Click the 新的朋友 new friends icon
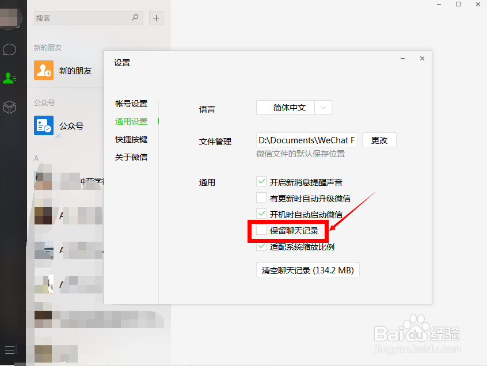Viewport: 487px width, 366px height. pyautogui.click(x=44, y=70)
